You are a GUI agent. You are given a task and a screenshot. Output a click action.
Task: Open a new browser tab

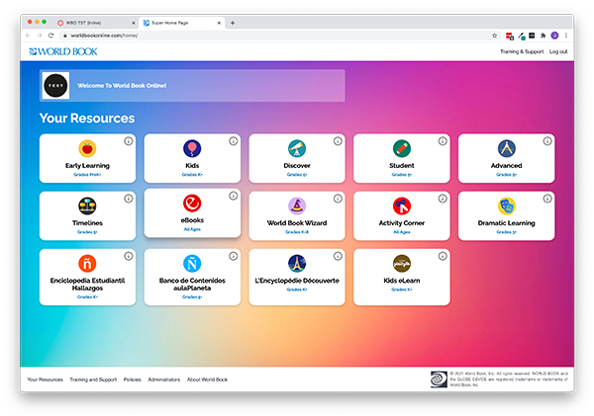point(233,23)
